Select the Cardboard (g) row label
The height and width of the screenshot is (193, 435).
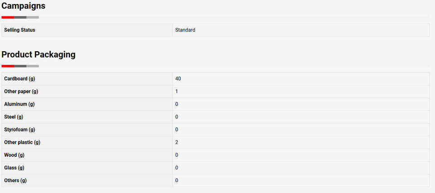19,79
